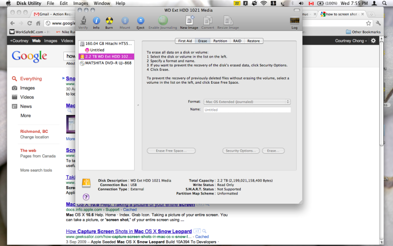Viewport: 393px width, 246px height.
Task: Click the Canadian flag input menu
Action: [x=311, y=3]
